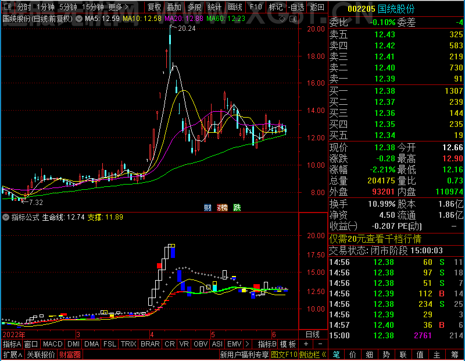This screenshot has width=465, height=361.
Task: Click the 新用户福利专享 promotion link
Action: pyautogui.click(x=244, y=355)
